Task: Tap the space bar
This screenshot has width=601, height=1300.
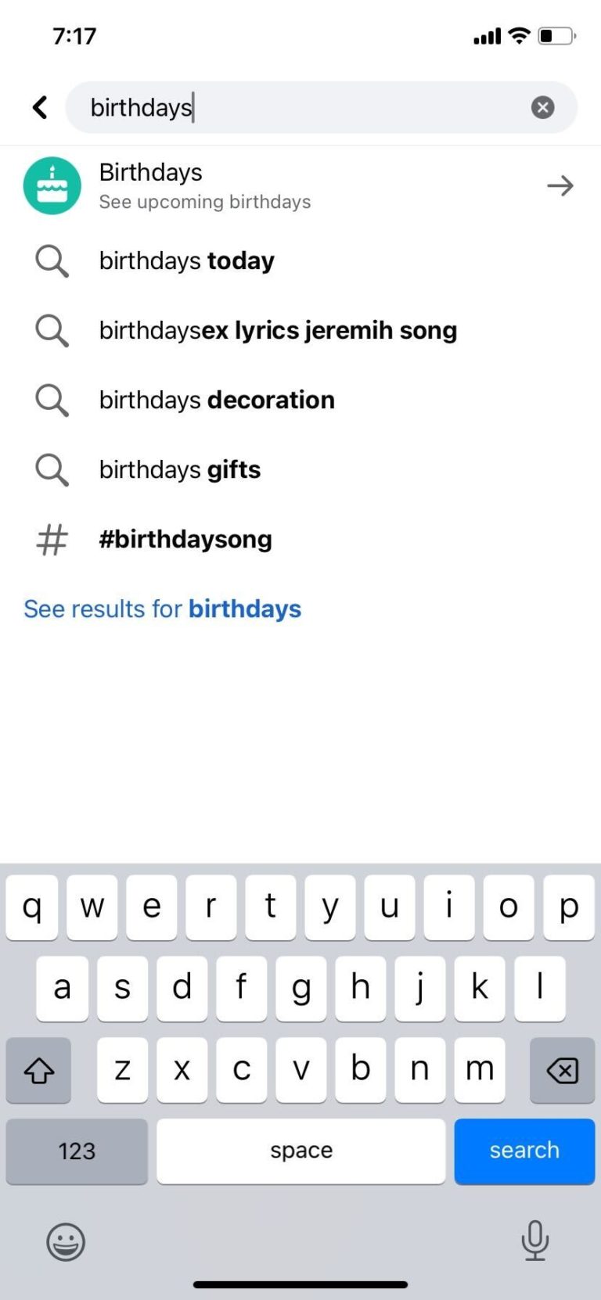Action: point(300,1151)
